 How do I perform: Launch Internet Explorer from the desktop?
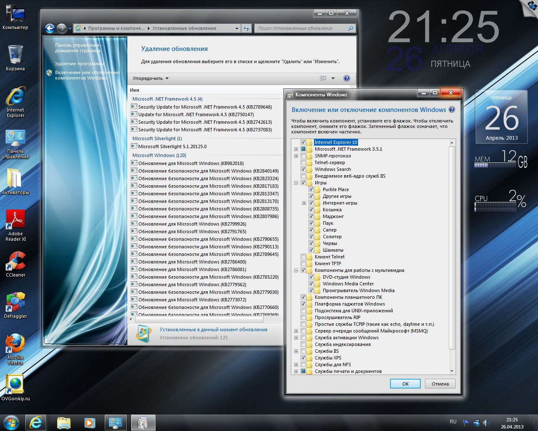click(15, 101)
